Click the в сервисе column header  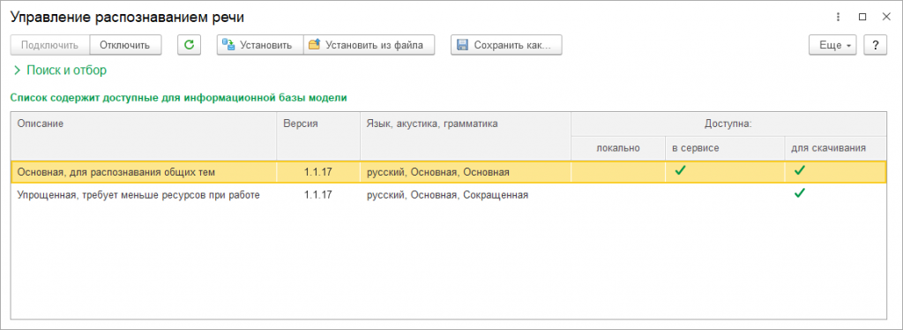[x=725, y=148]
